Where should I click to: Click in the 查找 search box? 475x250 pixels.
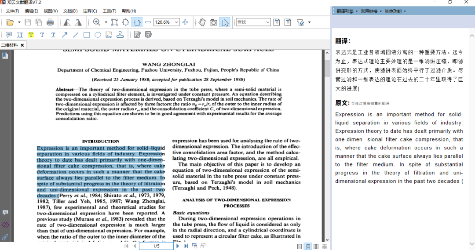[x=250, y=22]
